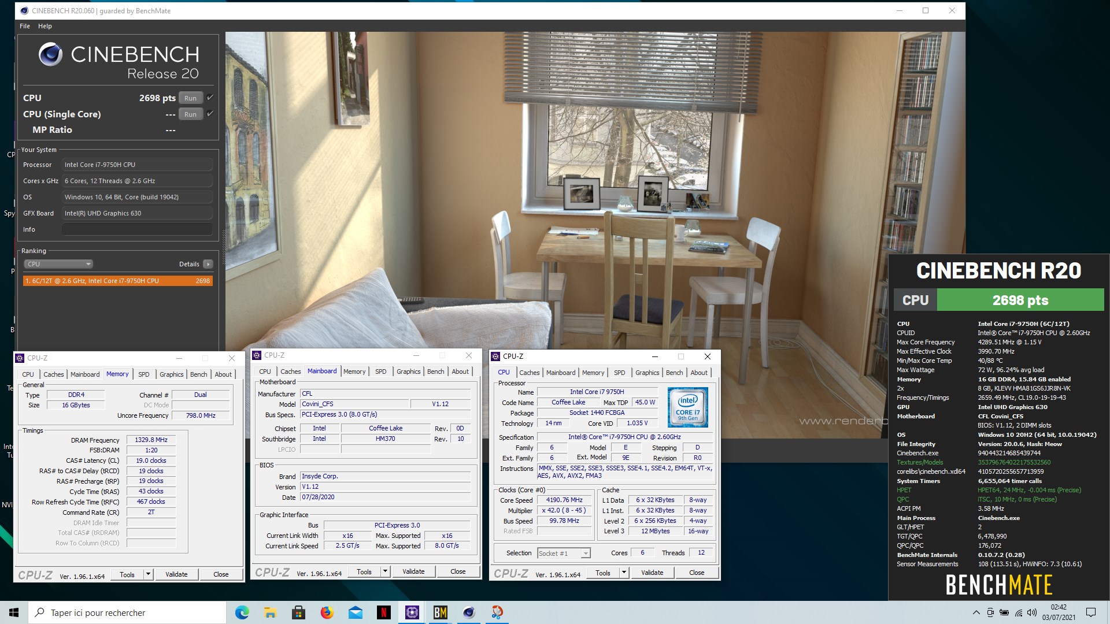This screenshot has width=1110, height=624.
Task: Open Microsoft Store from the taskbar
Action: pos(298,612)
